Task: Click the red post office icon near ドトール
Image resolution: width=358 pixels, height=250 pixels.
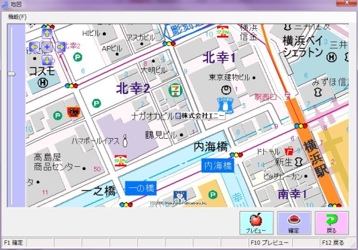Action: [x=289, y=151]
